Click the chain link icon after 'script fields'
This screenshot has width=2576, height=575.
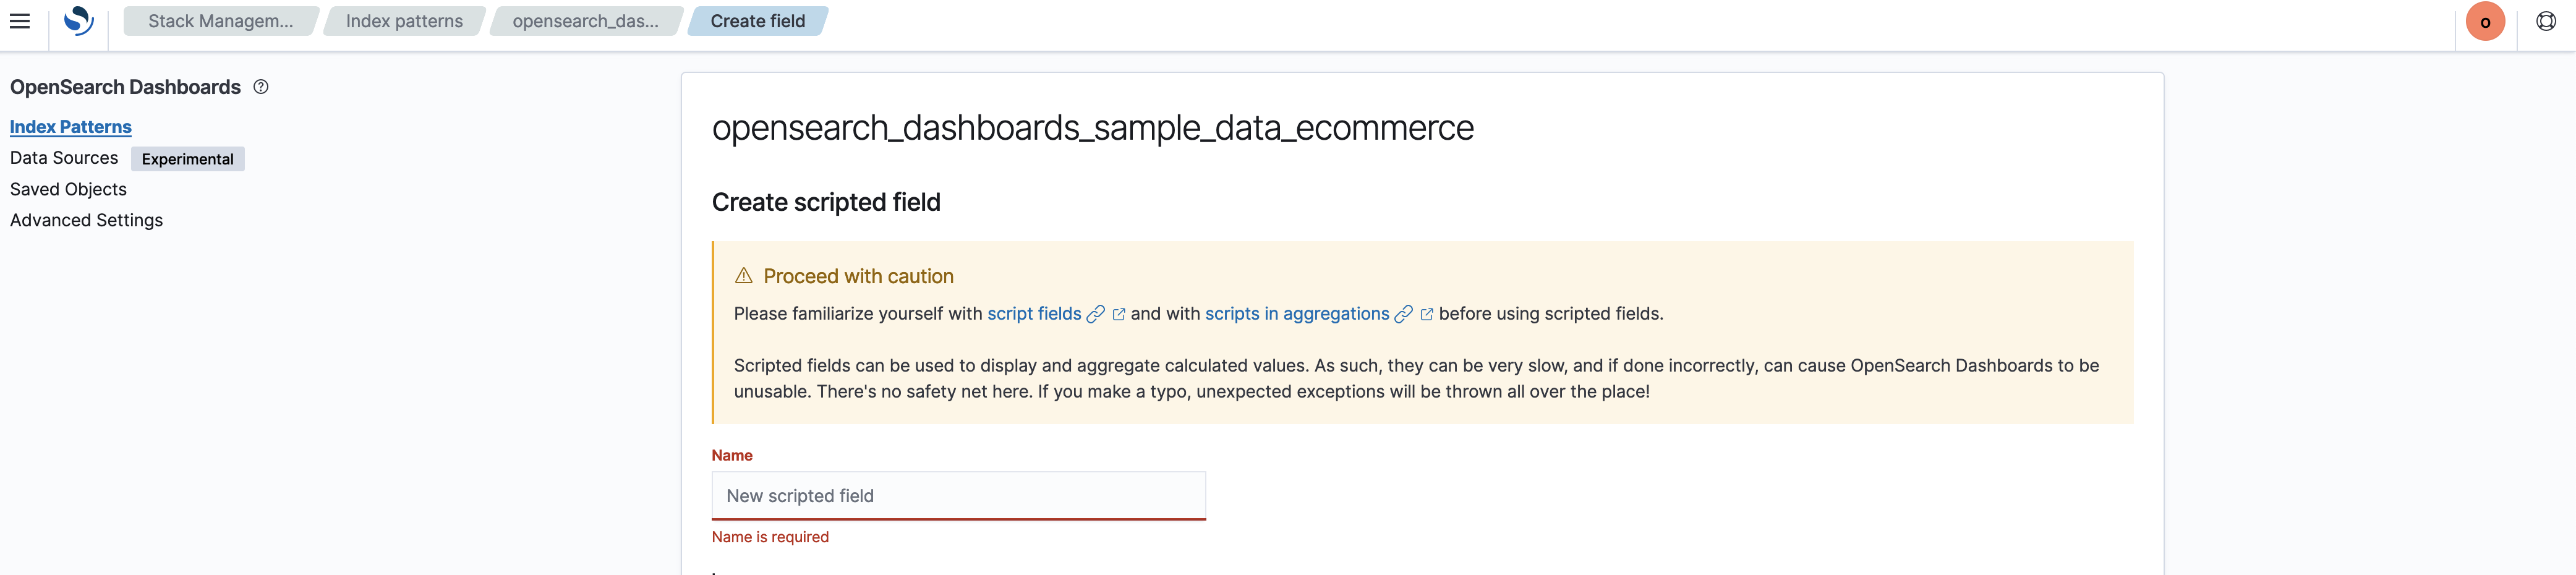1096,313
